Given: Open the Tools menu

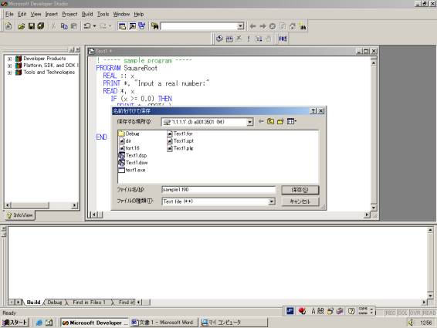Looking at the screenshot, I should pos(103,14).
